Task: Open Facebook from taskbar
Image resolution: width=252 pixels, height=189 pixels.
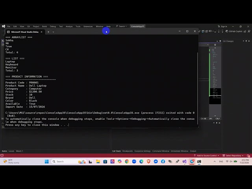Action: [163, 161]
